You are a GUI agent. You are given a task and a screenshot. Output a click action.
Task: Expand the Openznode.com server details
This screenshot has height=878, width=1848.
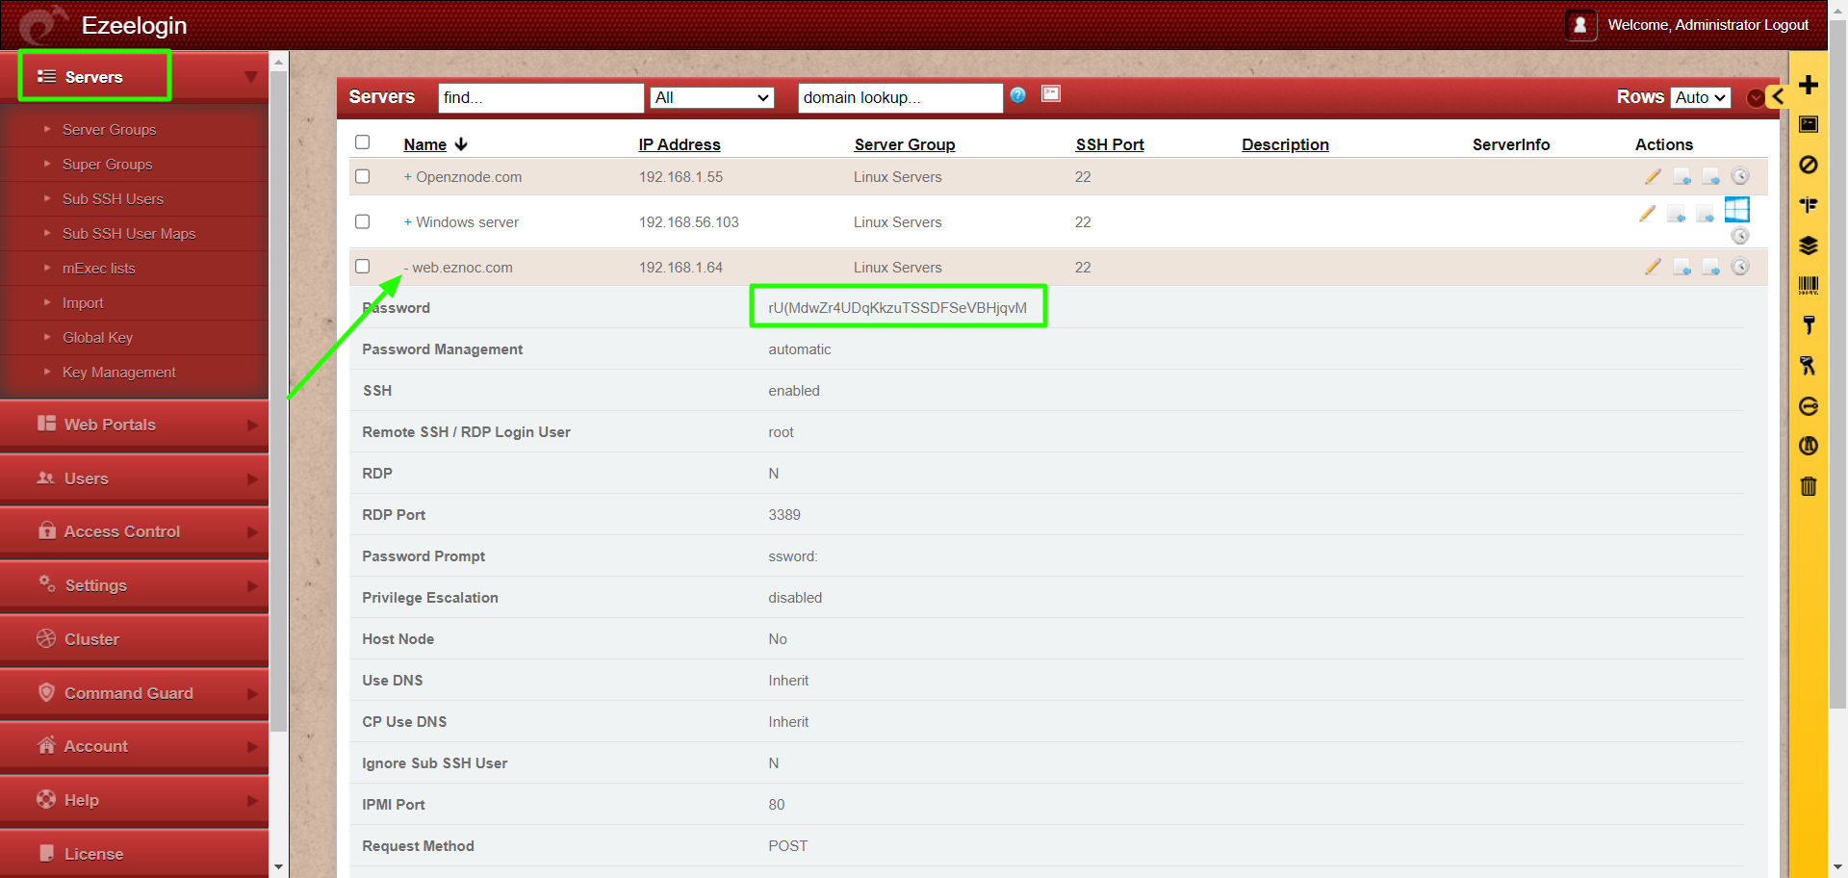coord(408,177)
